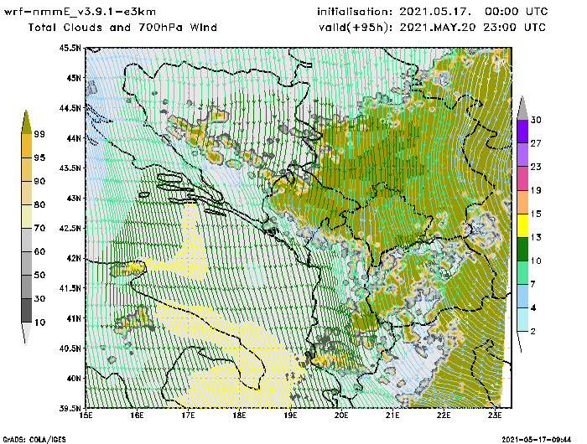This screenshot has width=587, height=444.
Task: Pick the gray above-30 arrow in wind legend
Action: click(x=522, y=108)
